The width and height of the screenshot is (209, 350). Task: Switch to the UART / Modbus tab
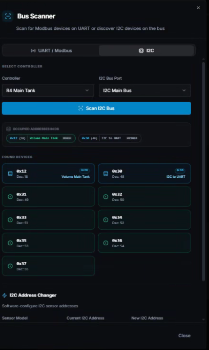51,51
